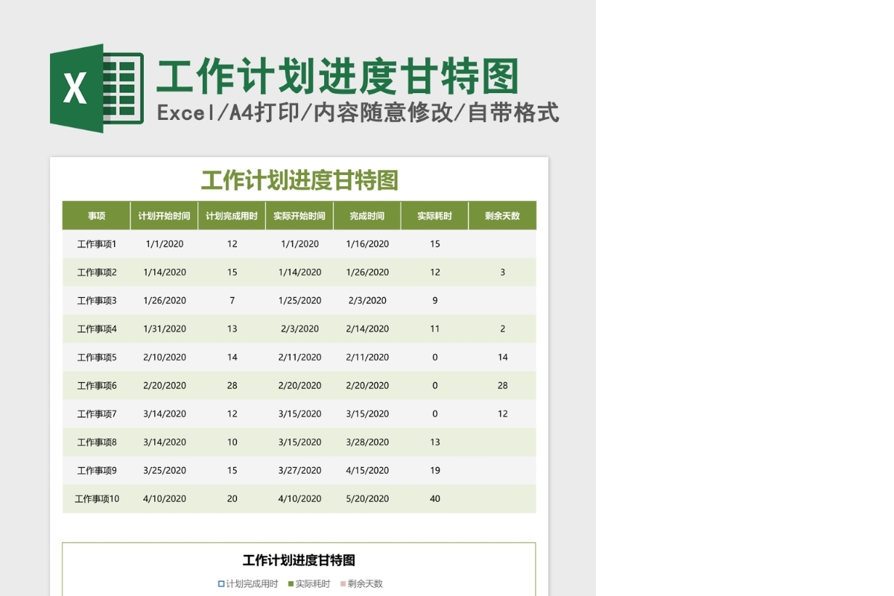Click the 计划完成用时 chart legend entry

point(248,584)
